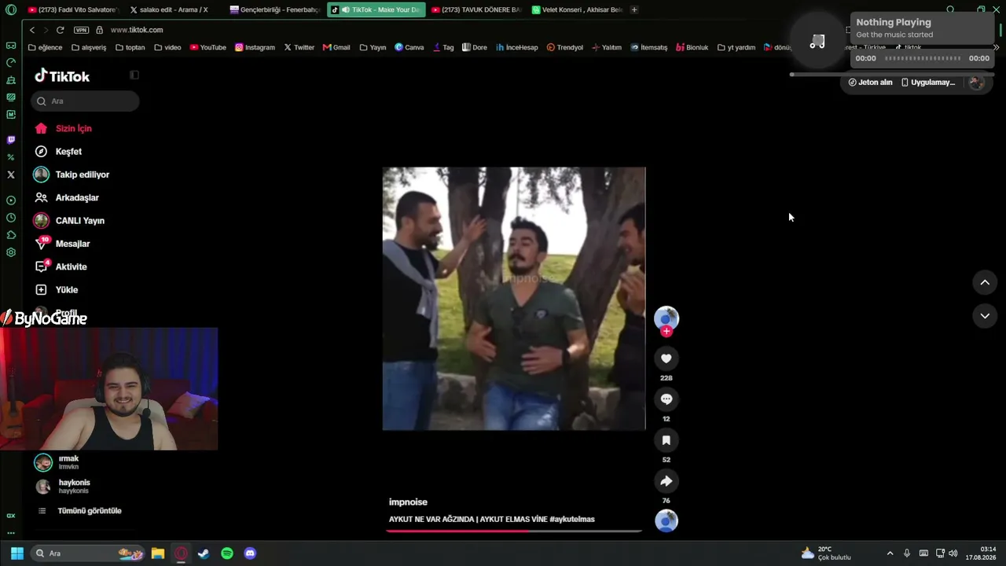Open toptan bookmarks folder
The image size is (1006, 566).
coord(130,47)
